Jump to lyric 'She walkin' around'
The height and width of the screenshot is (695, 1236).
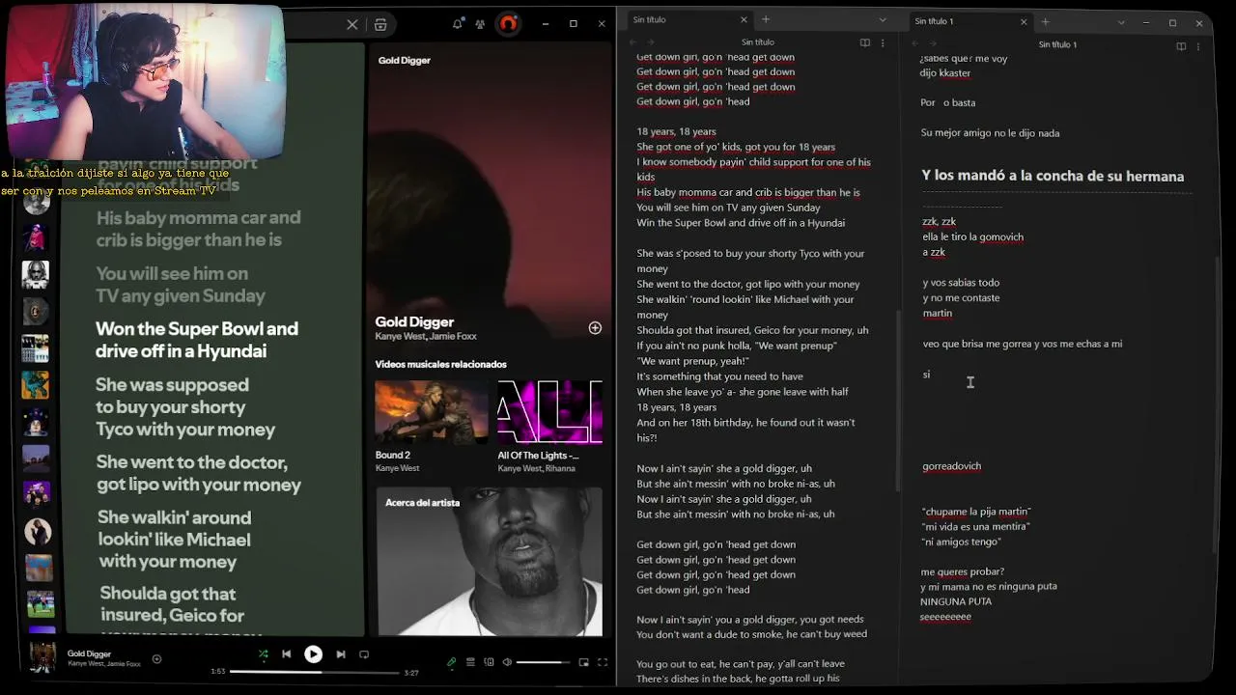pyautogui.click(x=175, y=540)
